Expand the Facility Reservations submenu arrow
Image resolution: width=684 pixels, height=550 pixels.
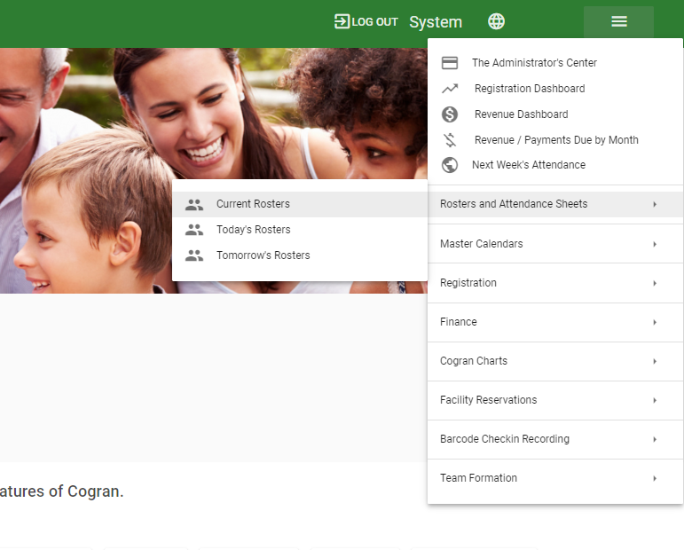click(655, 400)
